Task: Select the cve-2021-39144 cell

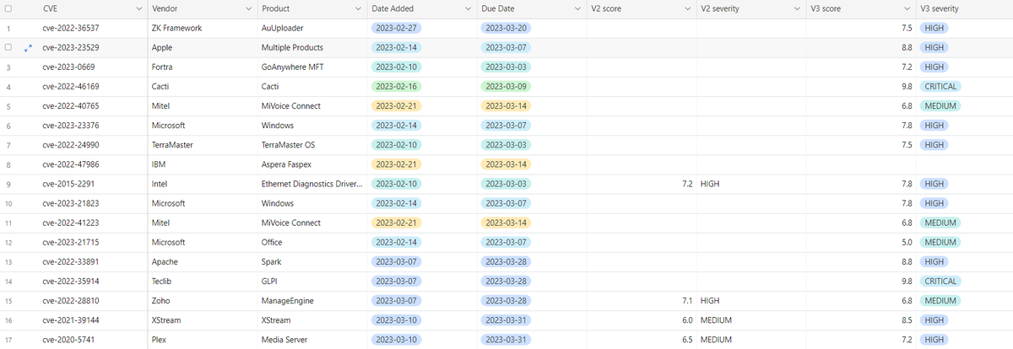Action: coord(92,320)
